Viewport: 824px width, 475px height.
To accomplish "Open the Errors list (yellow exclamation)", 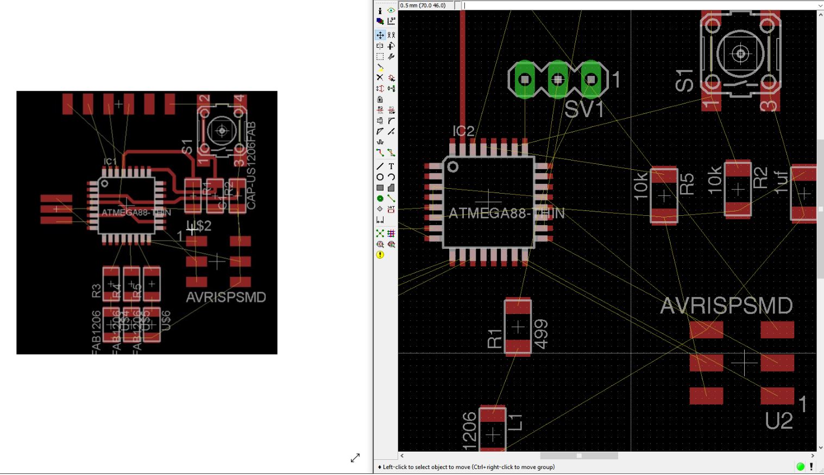I will [x=380, y=255].
